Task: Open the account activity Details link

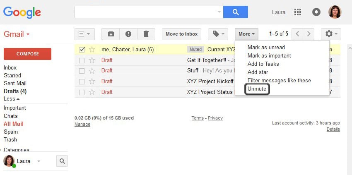Action: [x=333, y=129]
